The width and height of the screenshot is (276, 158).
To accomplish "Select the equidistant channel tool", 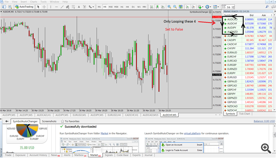I will (67, 7).
